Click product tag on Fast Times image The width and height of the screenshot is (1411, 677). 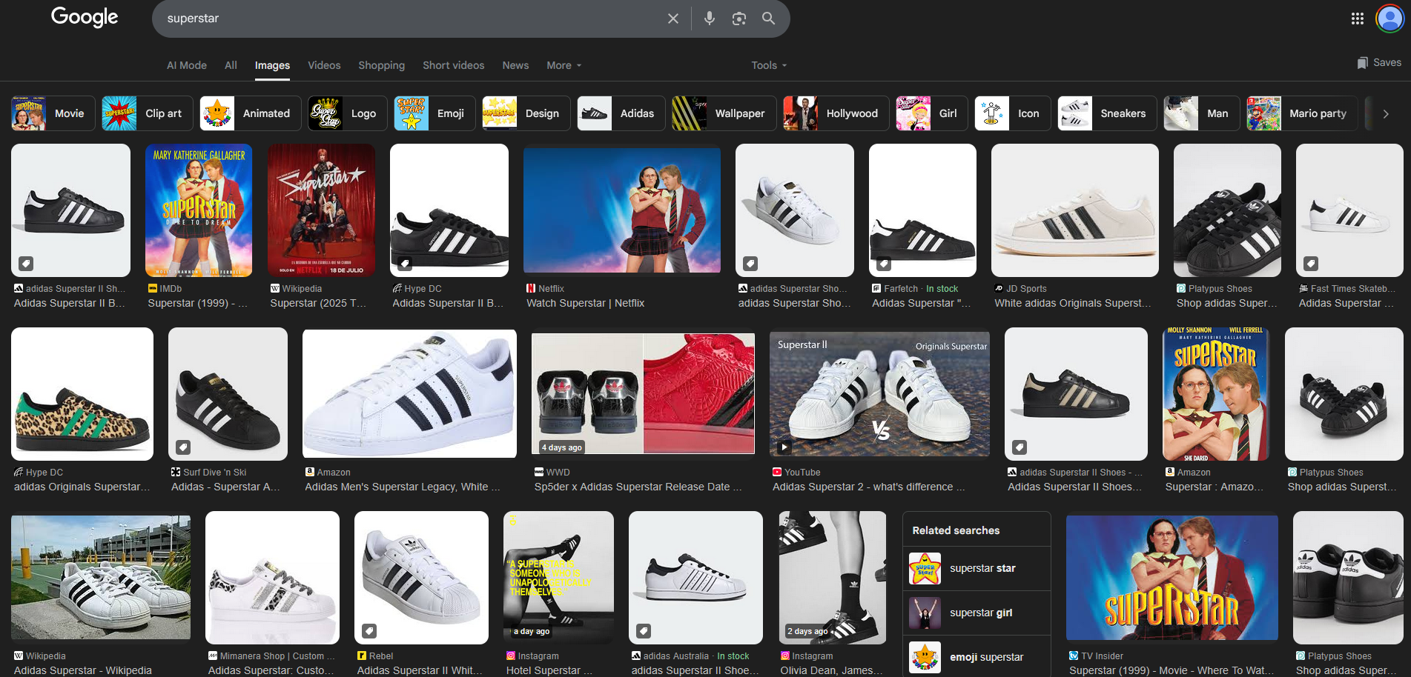[1311, 263]
